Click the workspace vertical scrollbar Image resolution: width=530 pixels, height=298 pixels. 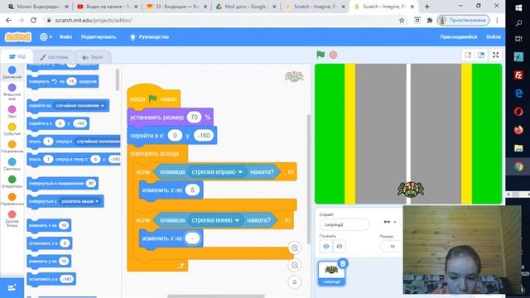308,179
